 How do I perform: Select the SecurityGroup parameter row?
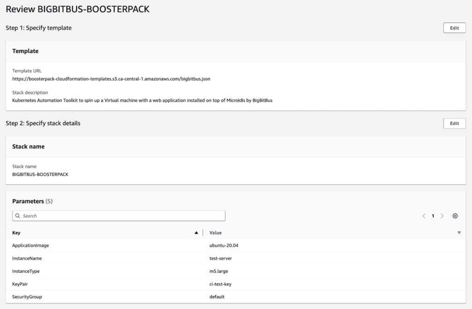point(27,297)
